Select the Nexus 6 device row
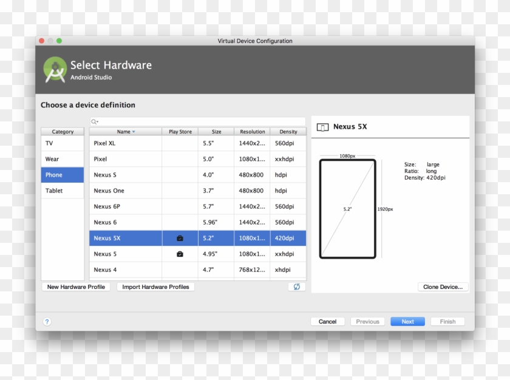The height and width of the screenshot is (380, 510). [198, 222]
